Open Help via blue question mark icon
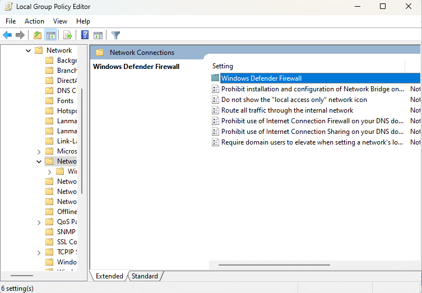This screenshot has width=422, height=293. pyautogui.click(x=85, y=35)
